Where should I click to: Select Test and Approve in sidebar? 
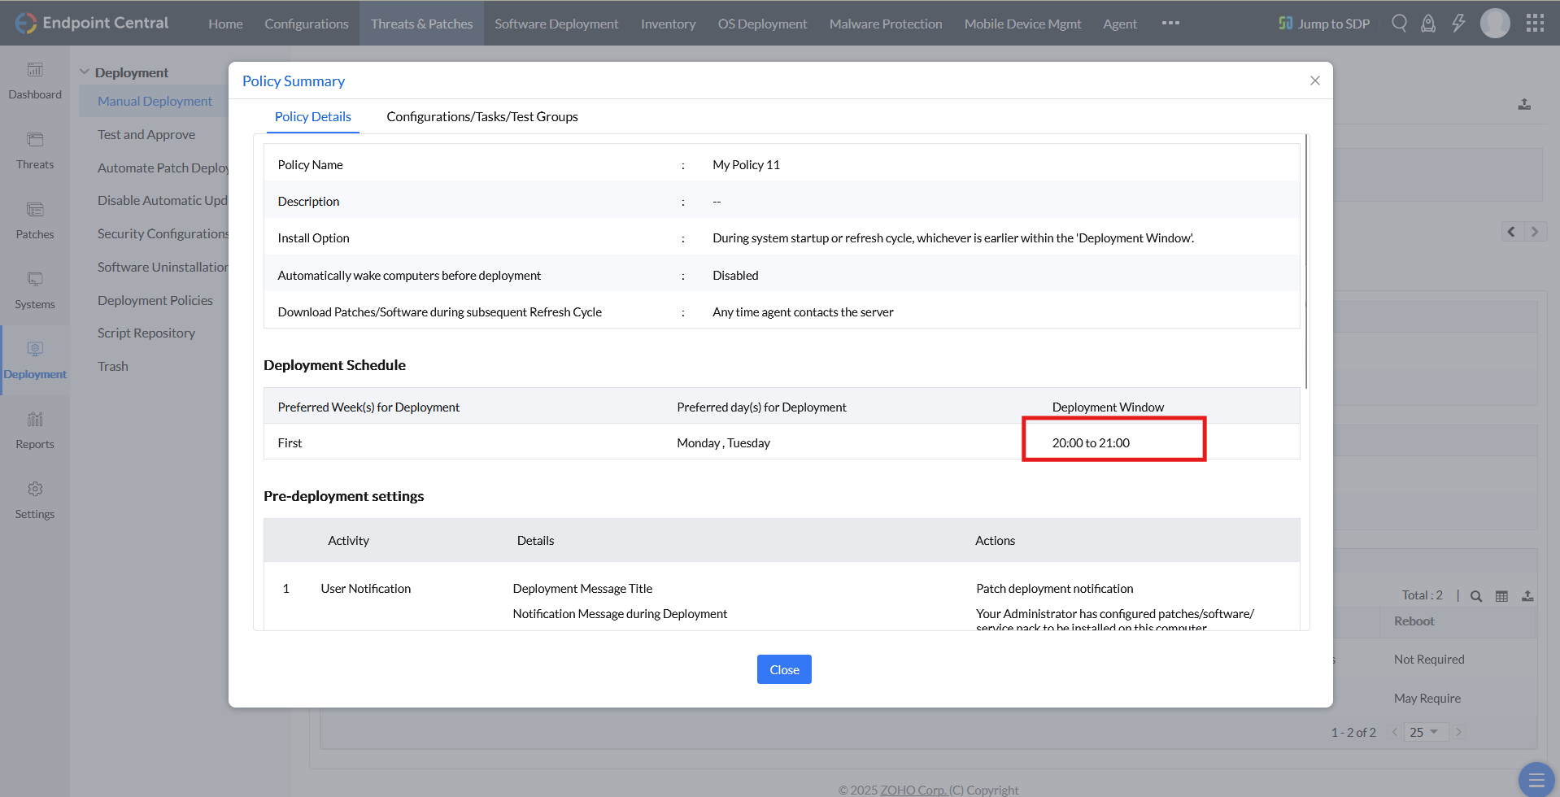click(146, 134)
